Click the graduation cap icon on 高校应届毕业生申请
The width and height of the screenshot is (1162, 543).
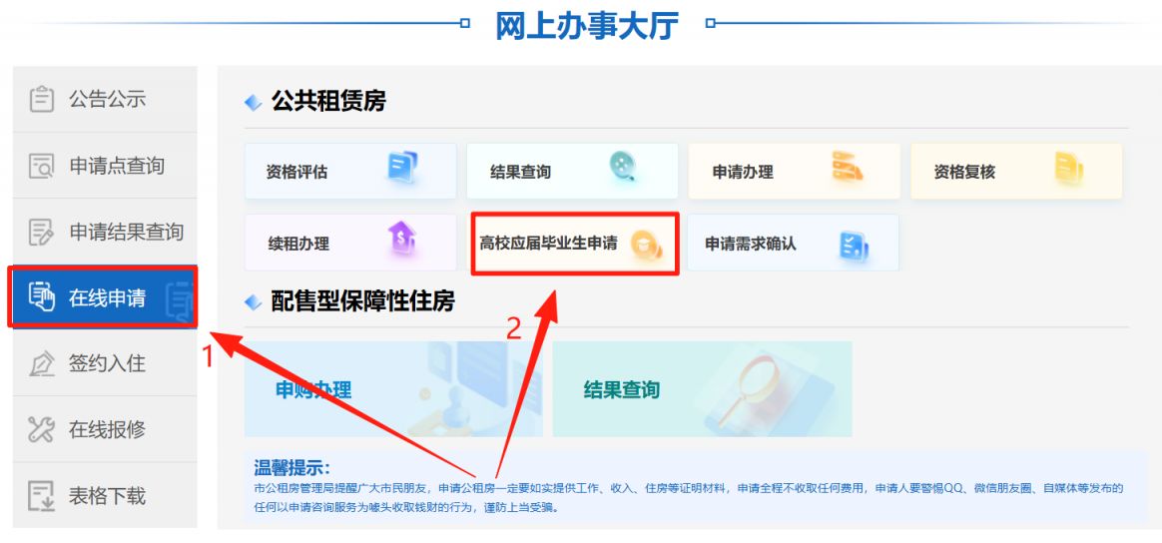click(643, 244)
